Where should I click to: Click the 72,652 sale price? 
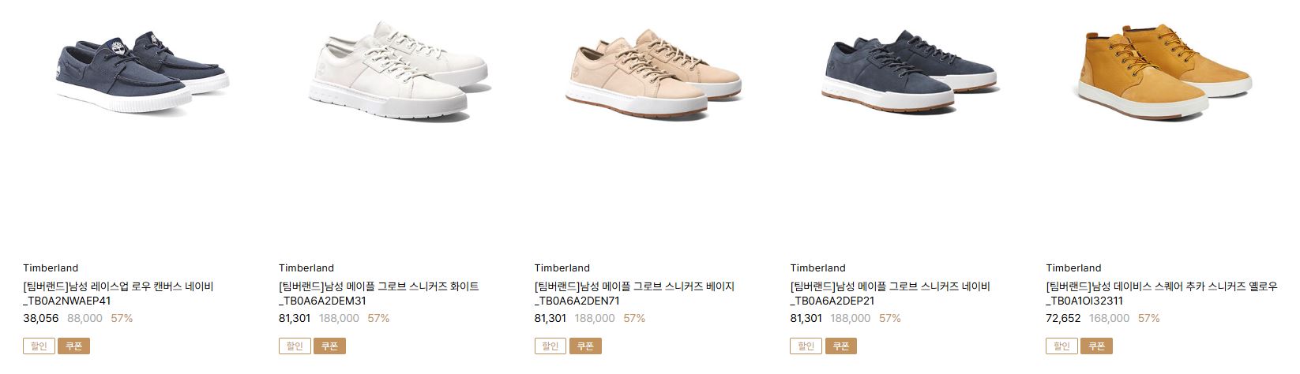[x=1064, y=318]
